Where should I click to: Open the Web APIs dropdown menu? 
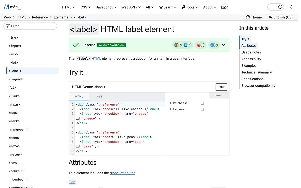131,7
